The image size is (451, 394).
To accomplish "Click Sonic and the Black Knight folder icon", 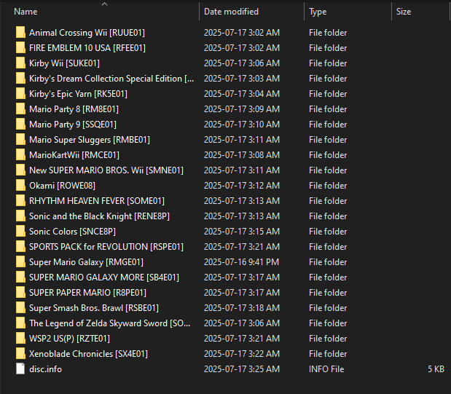I will coord(20,216).
